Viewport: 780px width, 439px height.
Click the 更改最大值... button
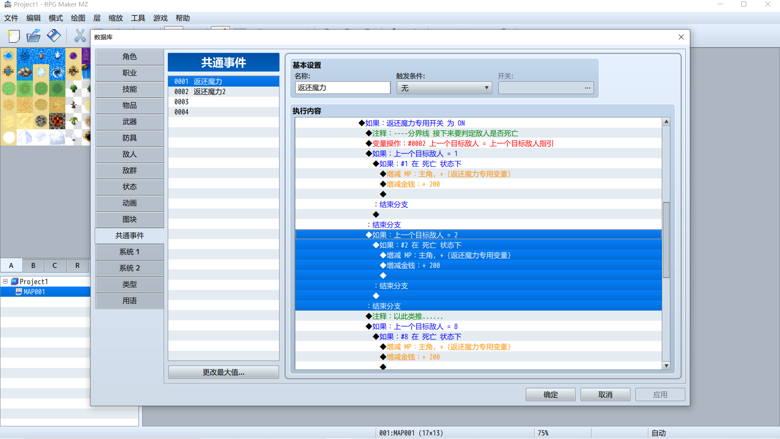[223, 372]
